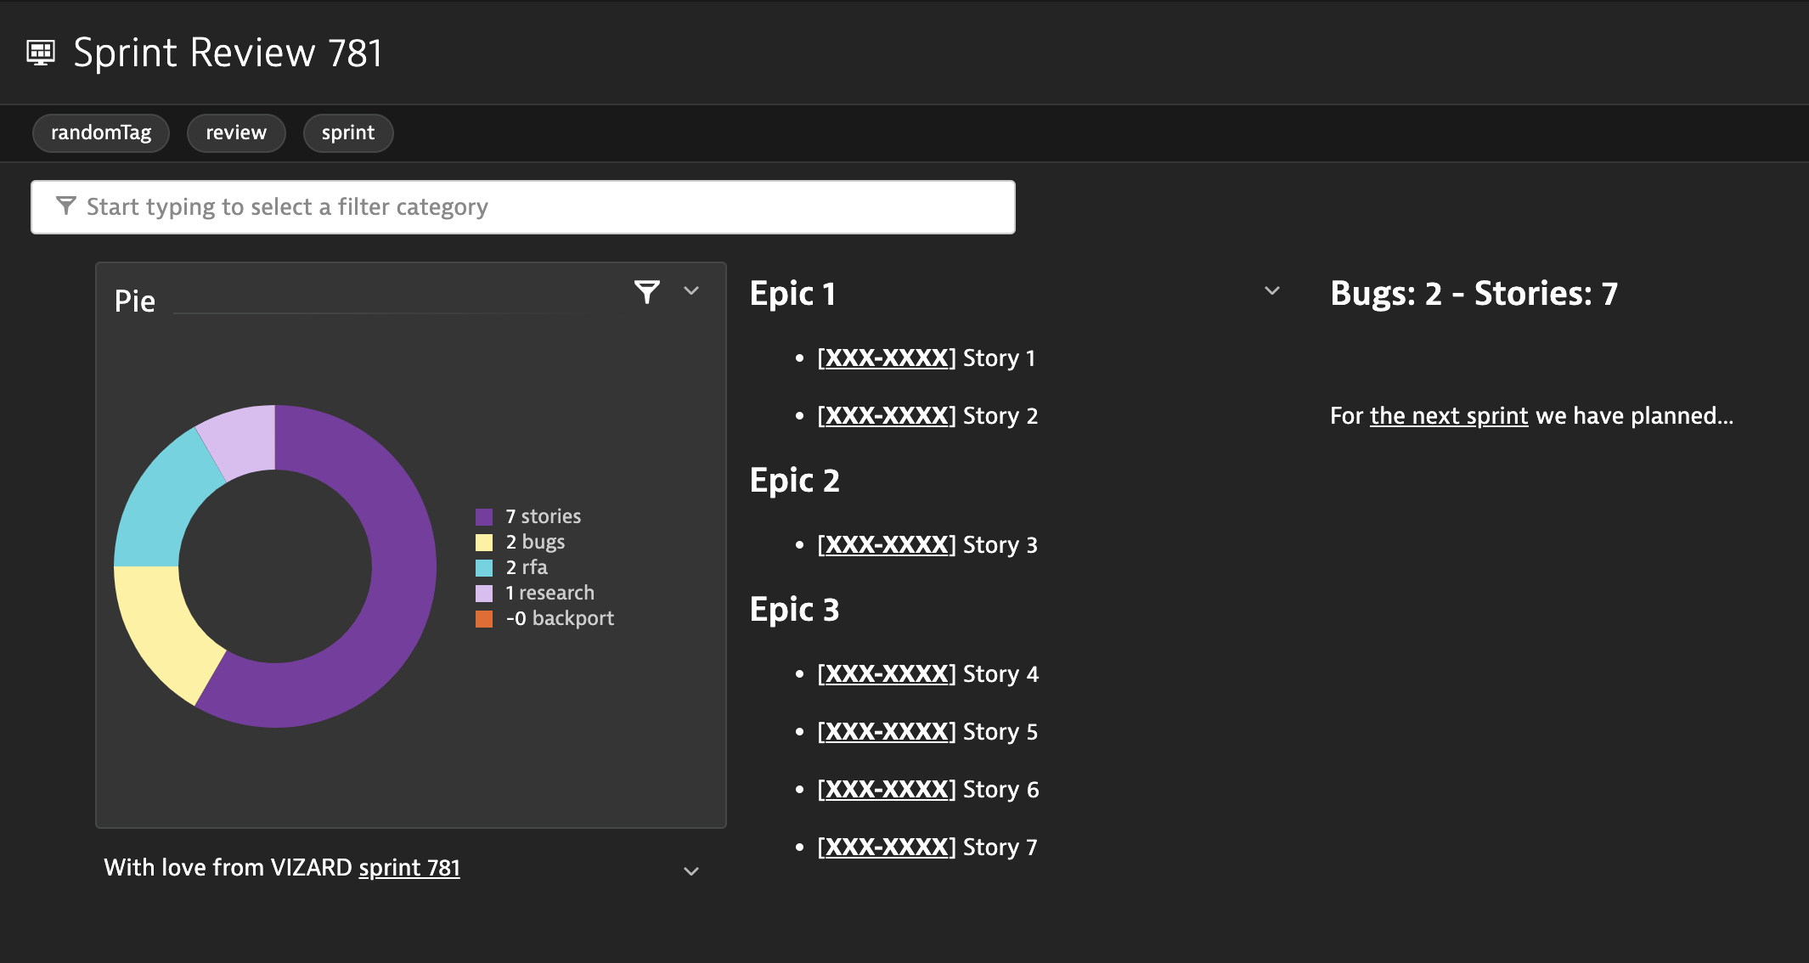Open the Story 1 ticket link

(886, 358)
